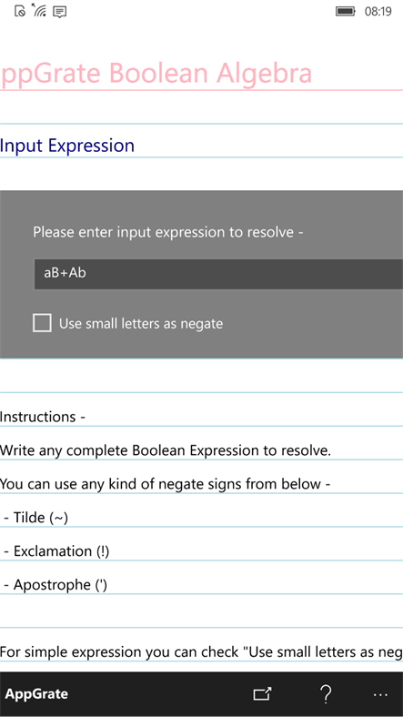Screen dimensions: 403x717
Task: Tap the share icon in bottom bar
Action: coord(262,694)
